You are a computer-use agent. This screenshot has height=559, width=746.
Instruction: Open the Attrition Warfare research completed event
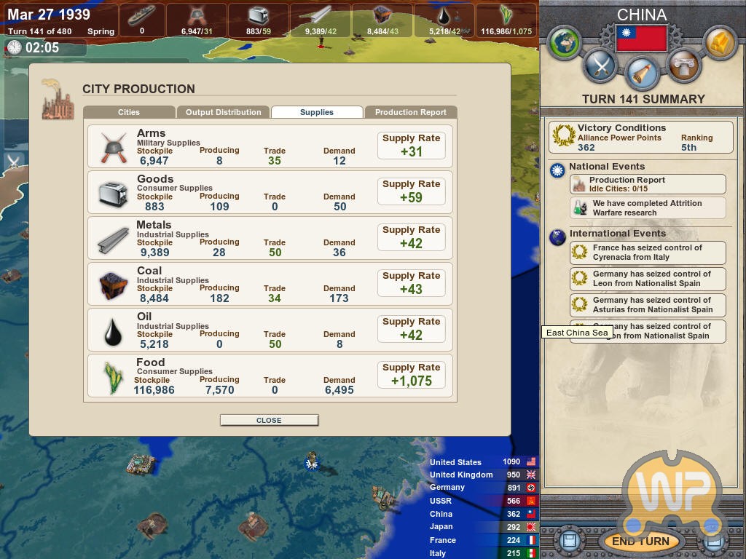tap(647, 208)
